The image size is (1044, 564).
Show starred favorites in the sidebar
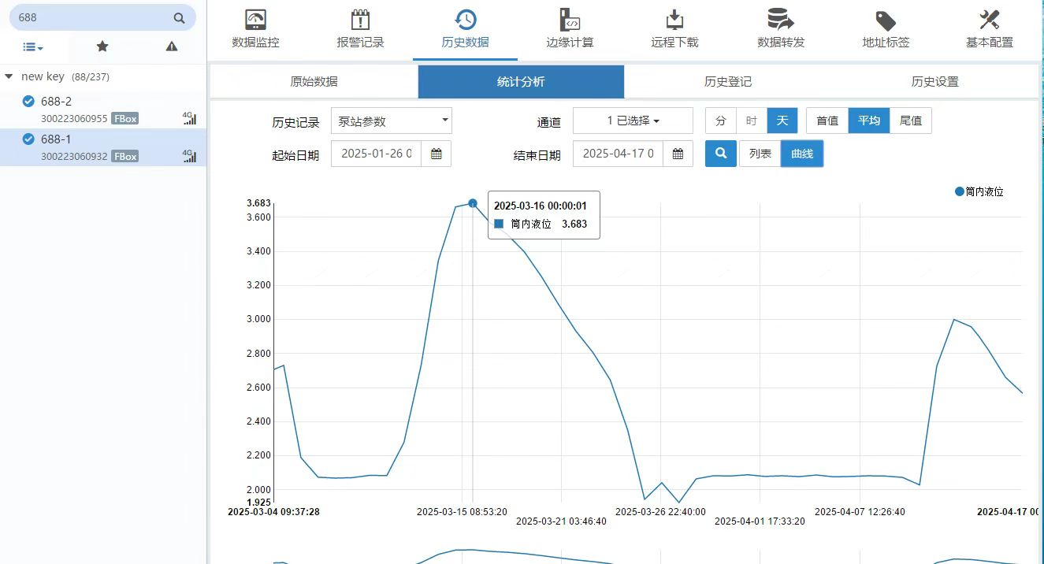click(102, 46)
